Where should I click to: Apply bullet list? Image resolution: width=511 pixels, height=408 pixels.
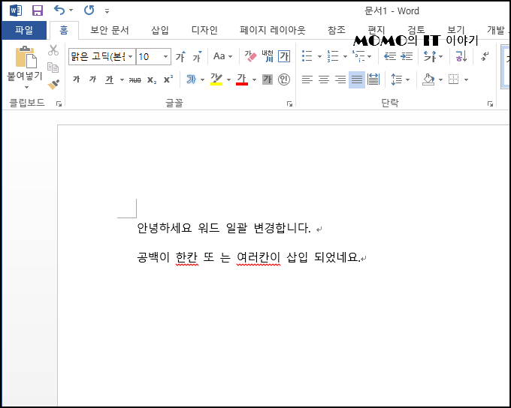(307, 56)
